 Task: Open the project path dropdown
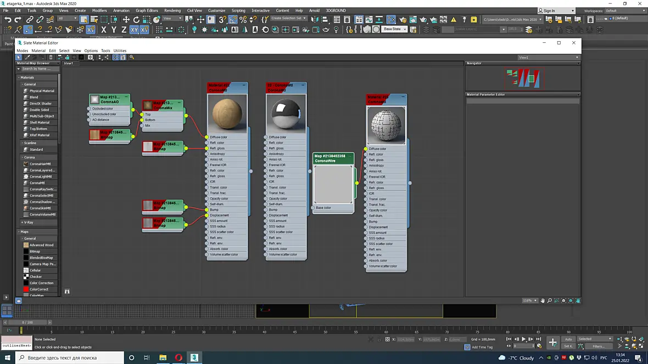tap(512, 19)
